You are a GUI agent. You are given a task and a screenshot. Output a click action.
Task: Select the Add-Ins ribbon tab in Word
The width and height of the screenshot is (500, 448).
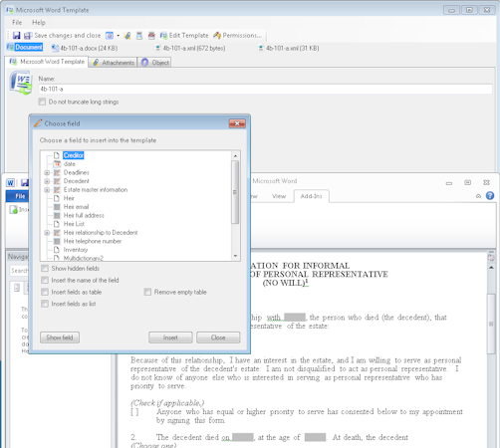(311, 196)
